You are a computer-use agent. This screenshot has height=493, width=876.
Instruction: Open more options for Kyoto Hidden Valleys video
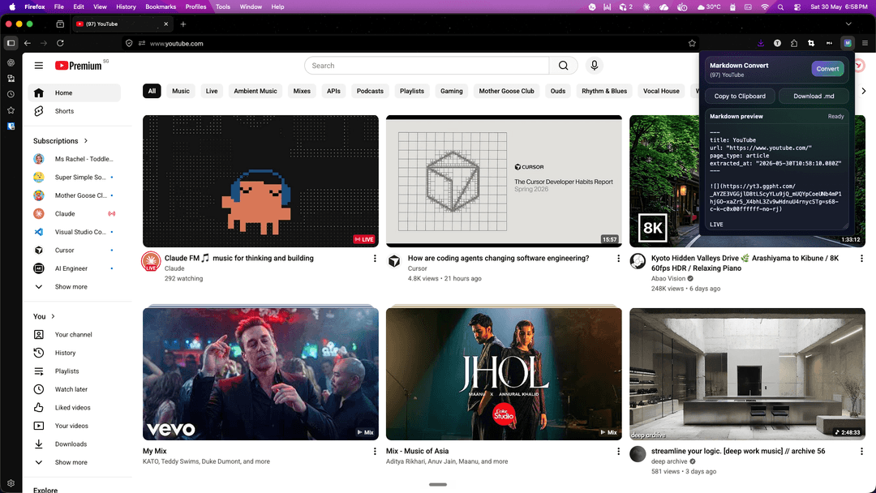[x=861, y=259]
